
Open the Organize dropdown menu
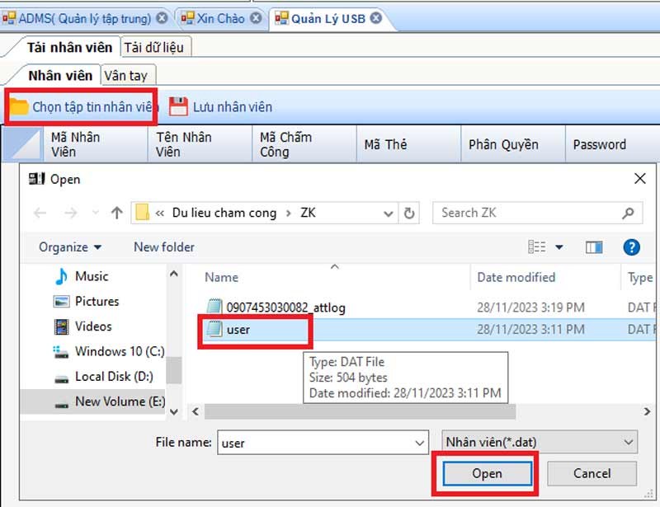[70, 247]
